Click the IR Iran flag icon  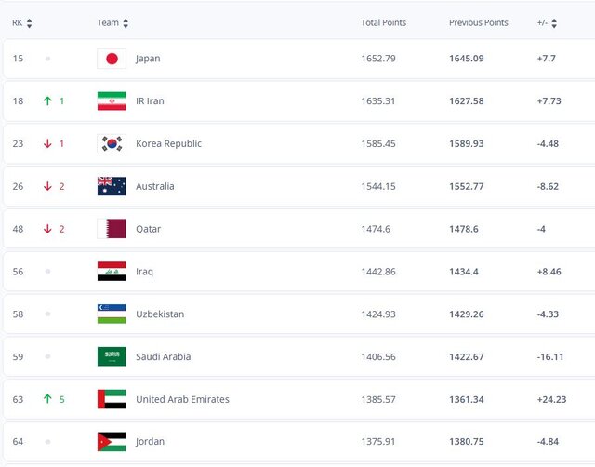click(x=112, y=101)
